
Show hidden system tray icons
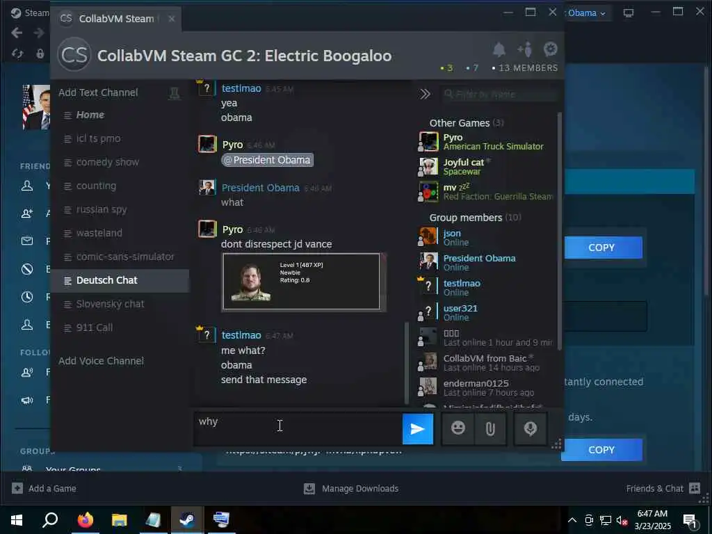pyautogui.click(x=572, y=520)
